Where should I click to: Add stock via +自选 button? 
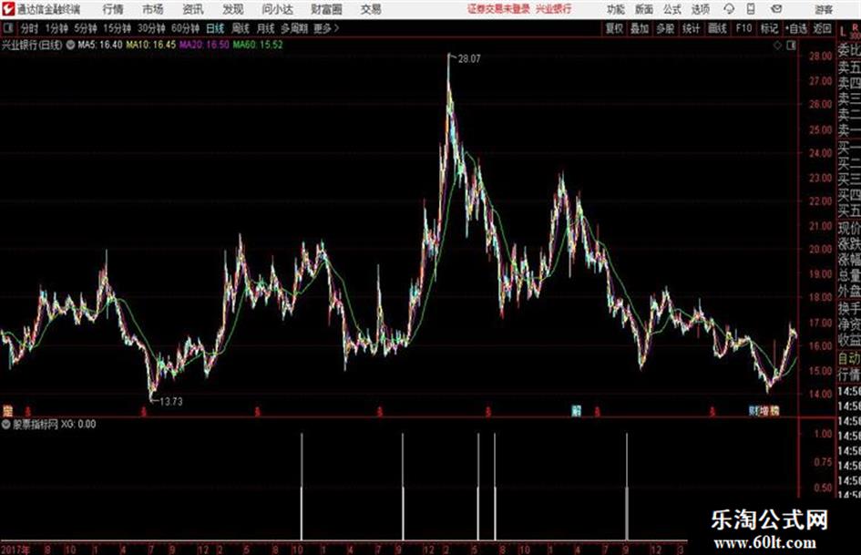795,28
